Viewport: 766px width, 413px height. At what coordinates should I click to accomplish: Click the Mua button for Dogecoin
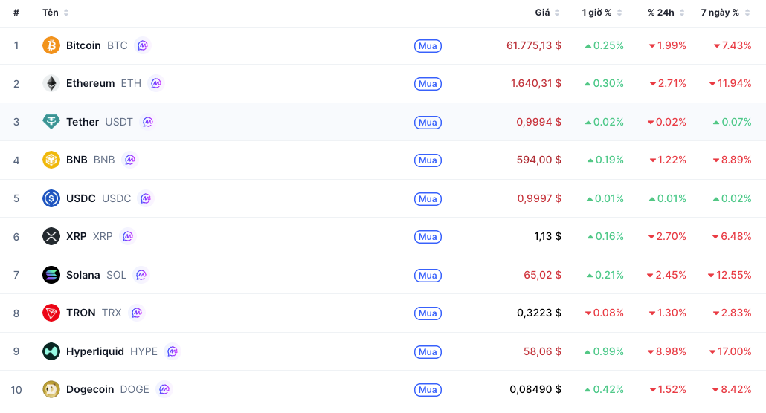428,390
